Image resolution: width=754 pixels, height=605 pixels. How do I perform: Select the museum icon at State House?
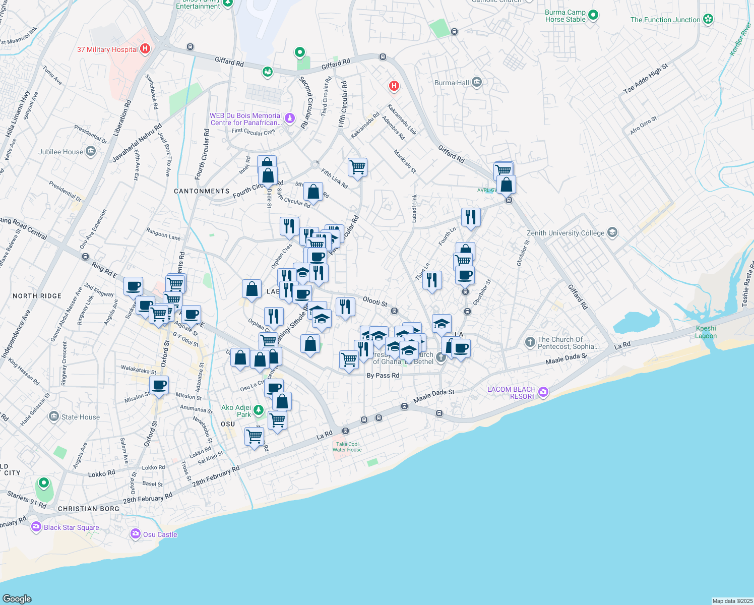(x=53, y=415)
